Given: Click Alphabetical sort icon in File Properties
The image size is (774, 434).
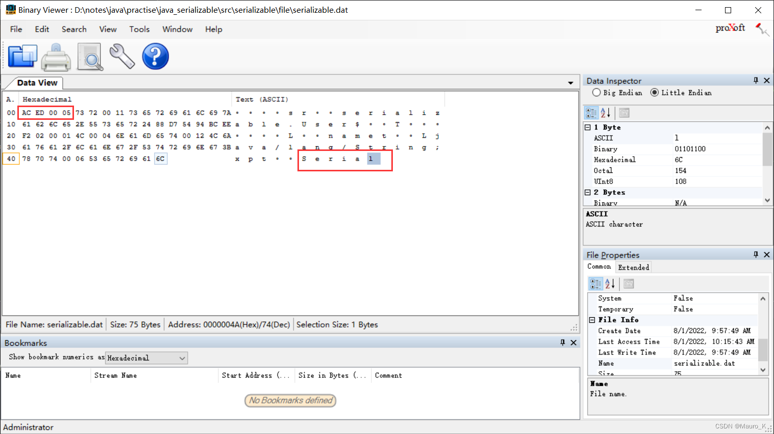Looking at the screenshot, I should tap(610, 284).
